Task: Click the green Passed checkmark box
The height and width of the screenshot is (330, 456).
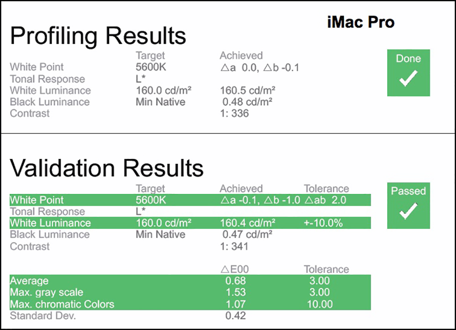Action: 408,205
